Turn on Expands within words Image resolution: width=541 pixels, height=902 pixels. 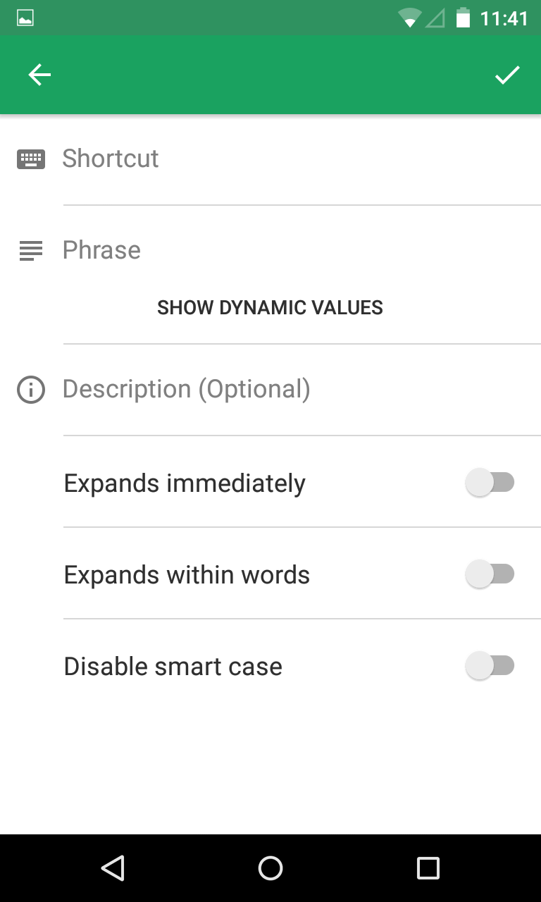[x=491, y=574]
